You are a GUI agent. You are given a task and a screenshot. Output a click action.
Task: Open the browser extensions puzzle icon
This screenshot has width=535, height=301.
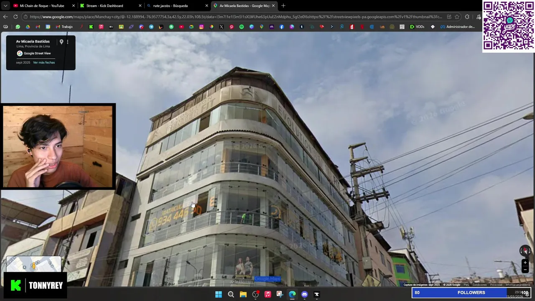tap(467, 17)
